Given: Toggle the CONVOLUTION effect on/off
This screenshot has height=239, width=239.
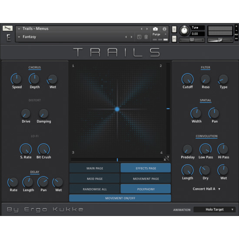Looking at the screenshot, I should point(206,136).
